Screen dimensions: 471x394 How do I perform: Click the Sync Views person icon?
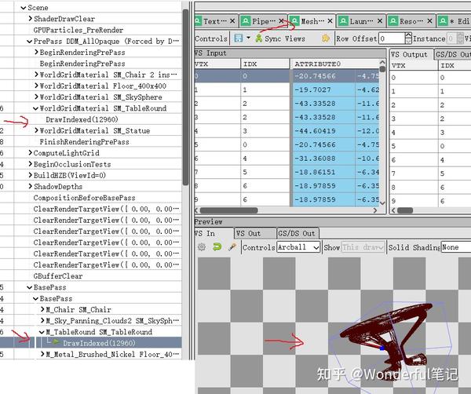click(x=258, y=38)
